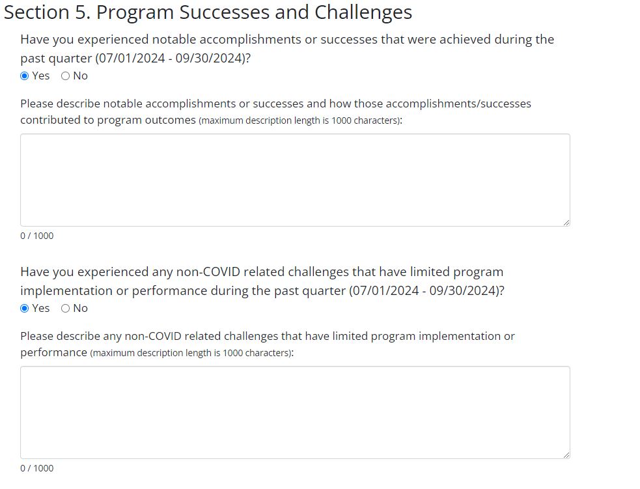The height and width of the screenshot is (489, 640).
Task: Click resize grip of challenges text area
Action: click(566, 455)
